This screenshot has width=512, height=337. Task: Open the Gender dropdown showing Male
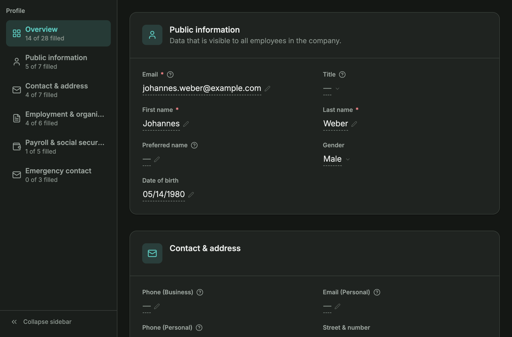(336, 159)
